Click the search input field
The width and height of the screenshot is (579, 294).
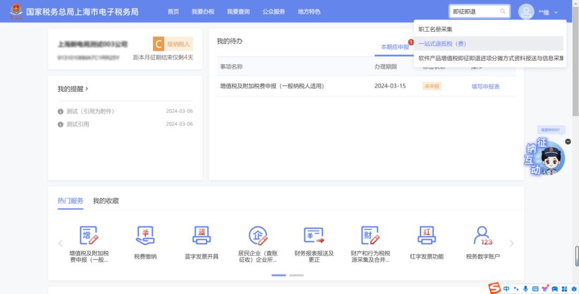point(474,11)
